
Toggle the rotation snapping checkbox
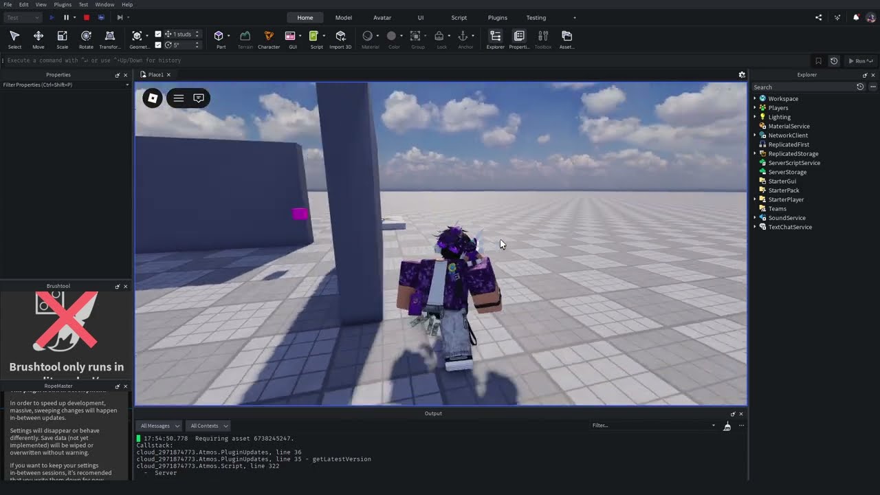[158, 45]
